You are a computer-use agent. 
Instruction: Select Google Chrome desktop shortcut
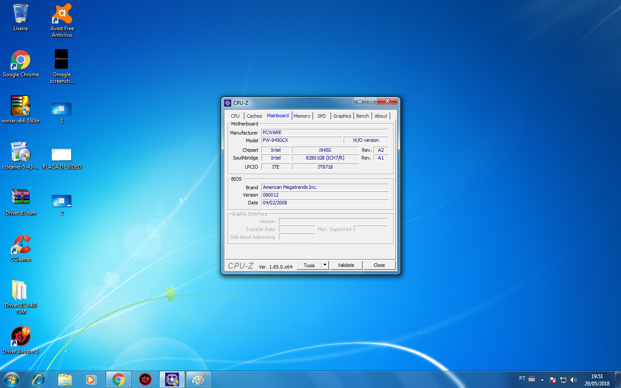point(21,63)
